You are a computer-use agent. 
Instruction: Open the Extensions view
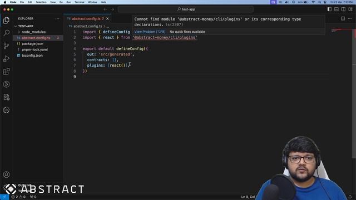coord(6,72)
